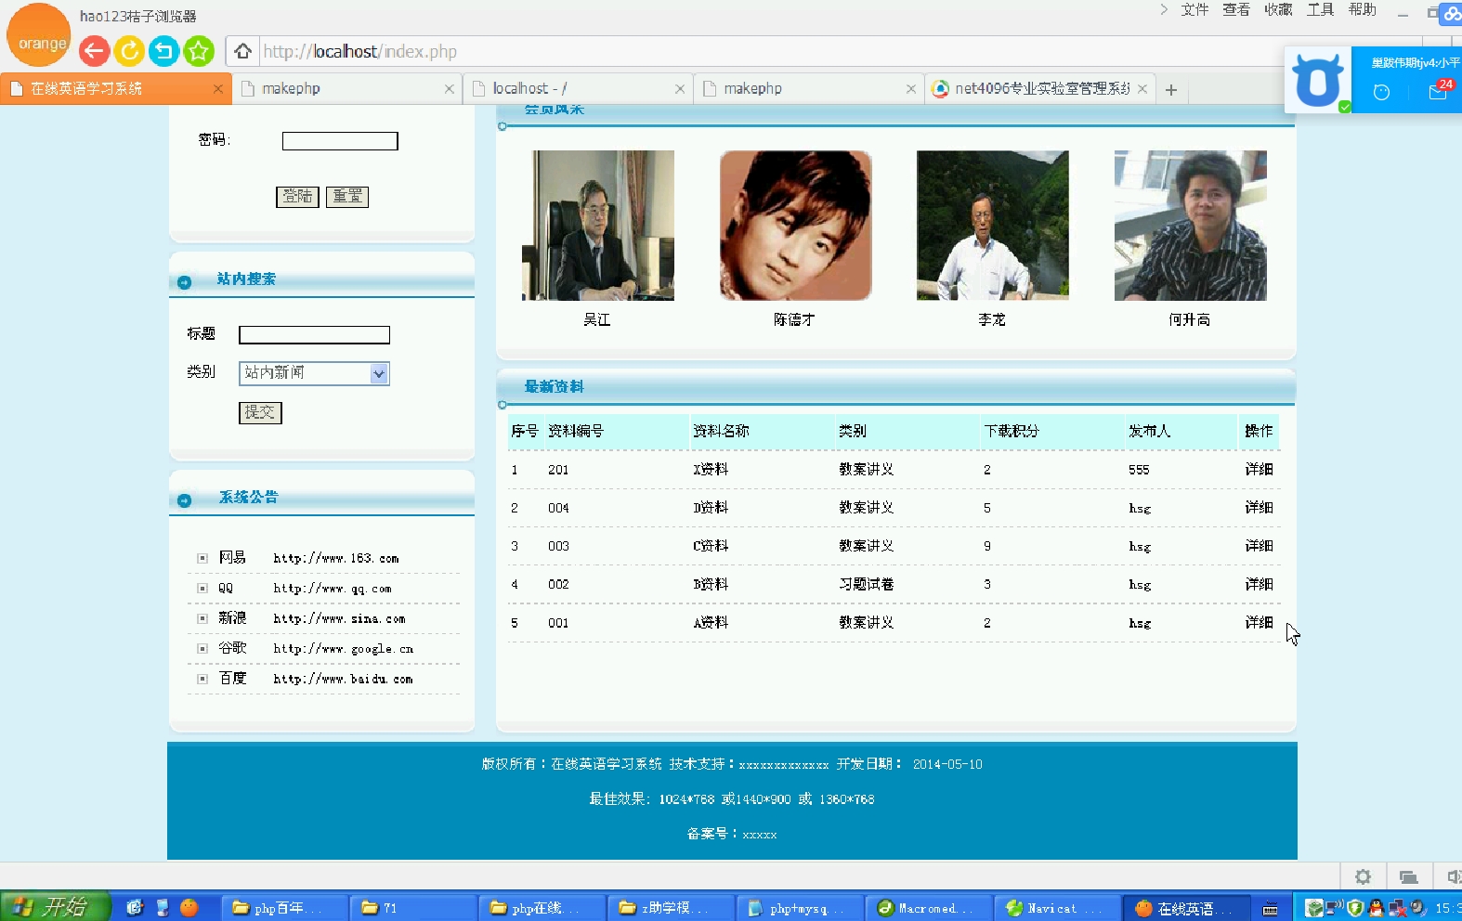Open 详细 link for A资料 row
The image size is (1462, 921).
[1259, 622]
